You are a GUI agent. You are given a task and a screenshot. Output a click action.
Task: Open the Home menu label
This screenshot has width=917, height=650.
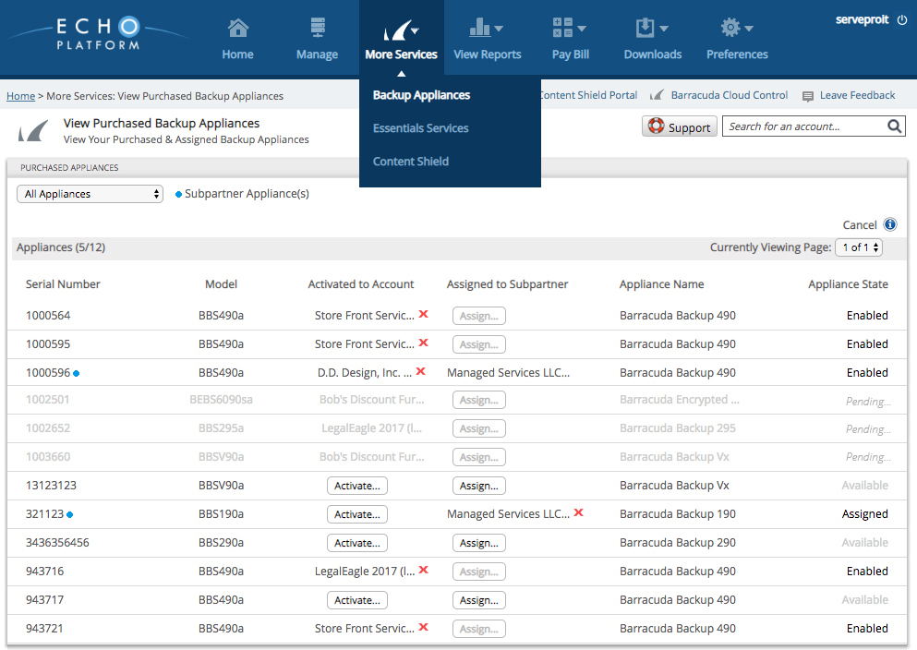tap(237, 54)
